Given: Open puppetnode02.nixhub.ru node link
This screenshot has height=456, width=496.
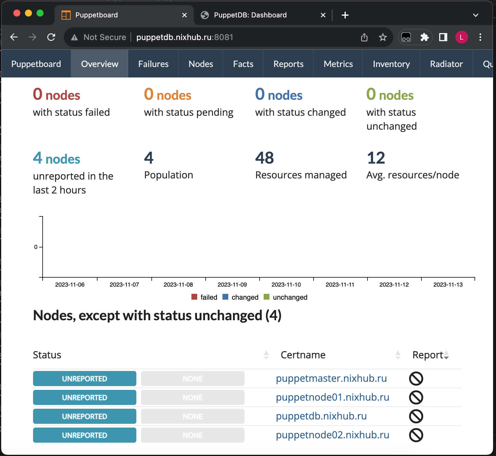Looking at the screenshot, I should point(332,435).
